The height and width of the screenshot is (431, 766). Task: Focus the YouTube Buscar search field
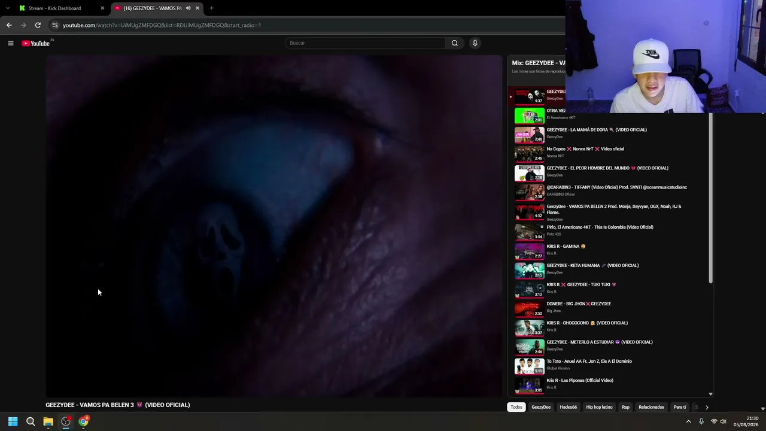366,43
